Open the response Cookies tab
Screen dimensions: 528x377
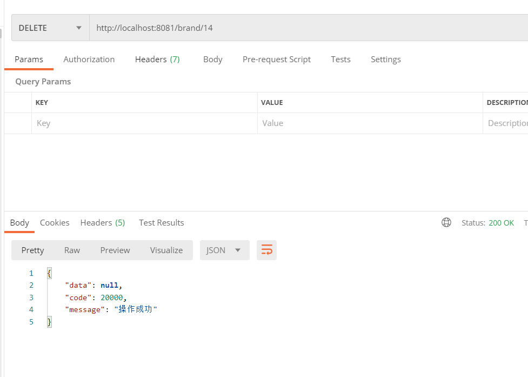pos(55,223)
